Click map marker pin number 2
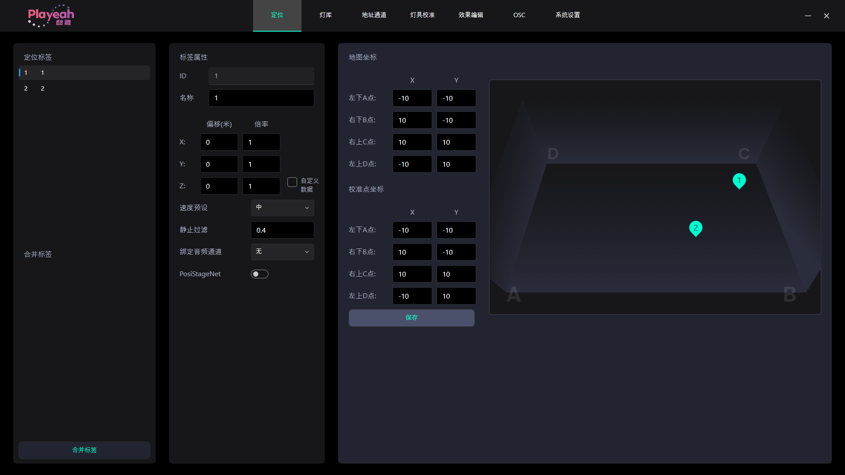This screenshot has height=475, width=845. tap(695, 228)
